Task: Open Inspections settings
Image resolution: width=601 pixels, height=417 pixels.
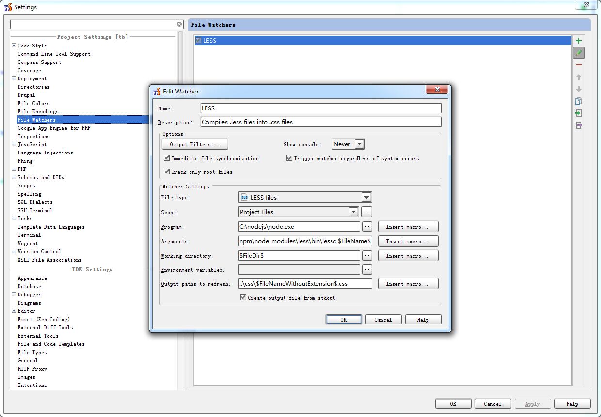Action: pos(33,136)
